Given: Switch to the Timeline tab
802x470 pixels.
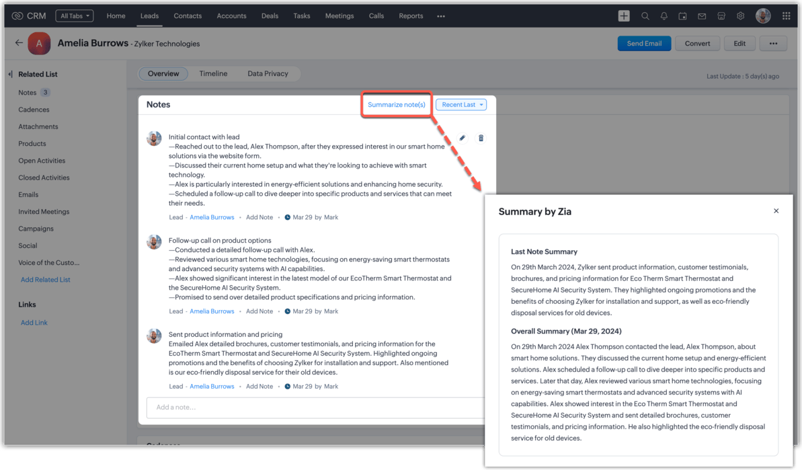Looking at the screenshot, I should [x=213, y=74].
